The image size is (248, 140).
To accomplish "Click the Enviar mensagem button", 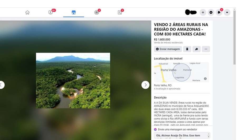I will point(168,49).
